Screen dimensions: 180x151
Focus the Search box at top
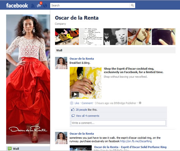(x=90, y=6)
